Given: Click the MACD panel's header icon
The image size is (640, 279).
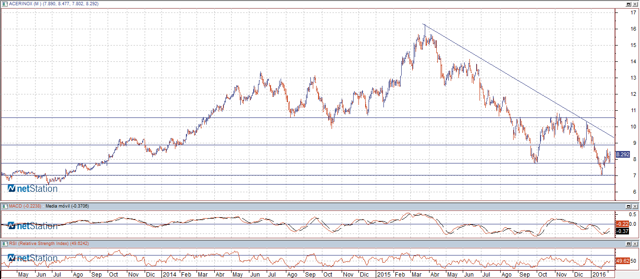Looking at the screenshot, I should click(x=5, y=206).
